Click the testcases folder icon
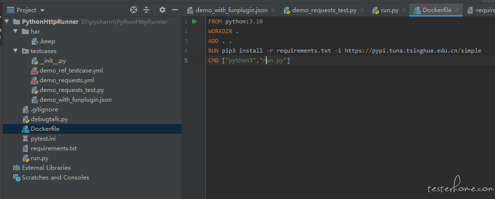495x199 pixels. pos(25,51)
